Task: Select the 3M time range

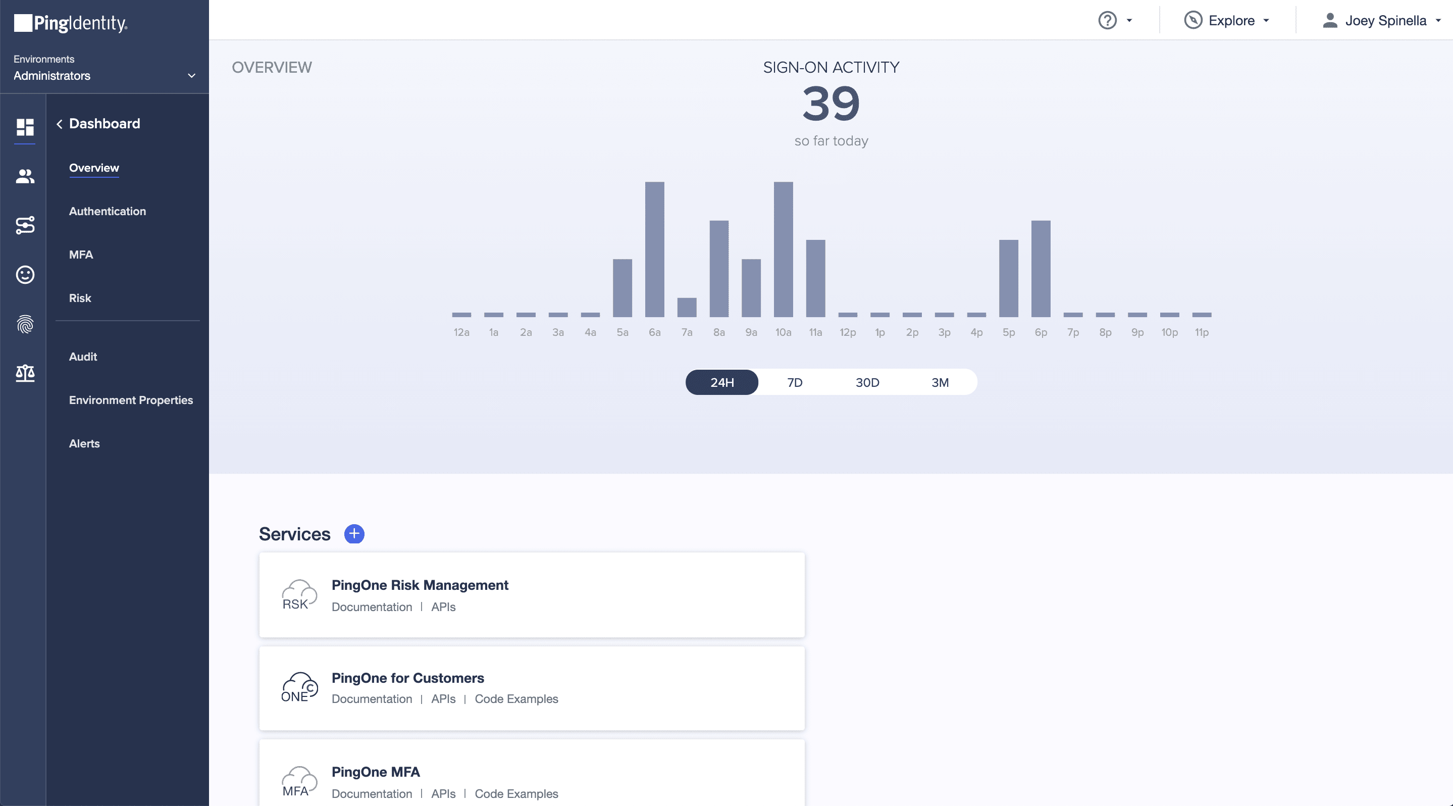Action: click(x=940, y=382)
